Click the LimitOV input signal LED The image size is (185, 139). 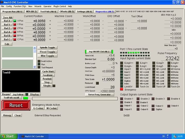coord(122,87)
